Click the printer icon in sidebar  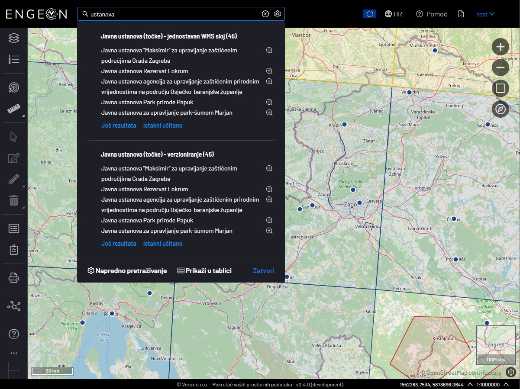(x=14, y=278)
